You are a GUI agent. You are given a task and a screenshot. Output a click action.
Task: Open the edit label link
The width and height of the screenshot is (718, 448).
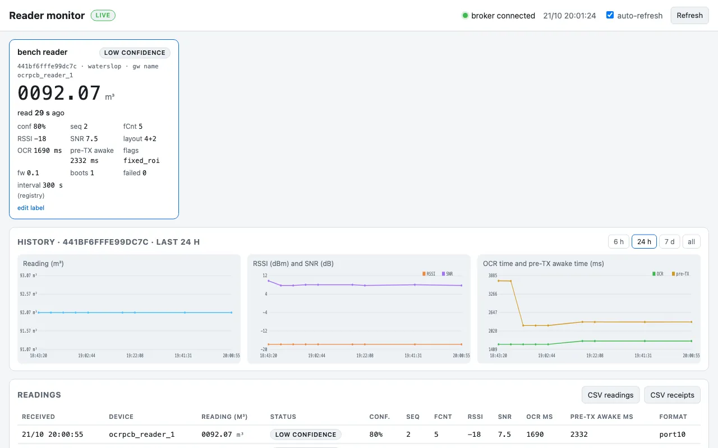pos(31,208)
